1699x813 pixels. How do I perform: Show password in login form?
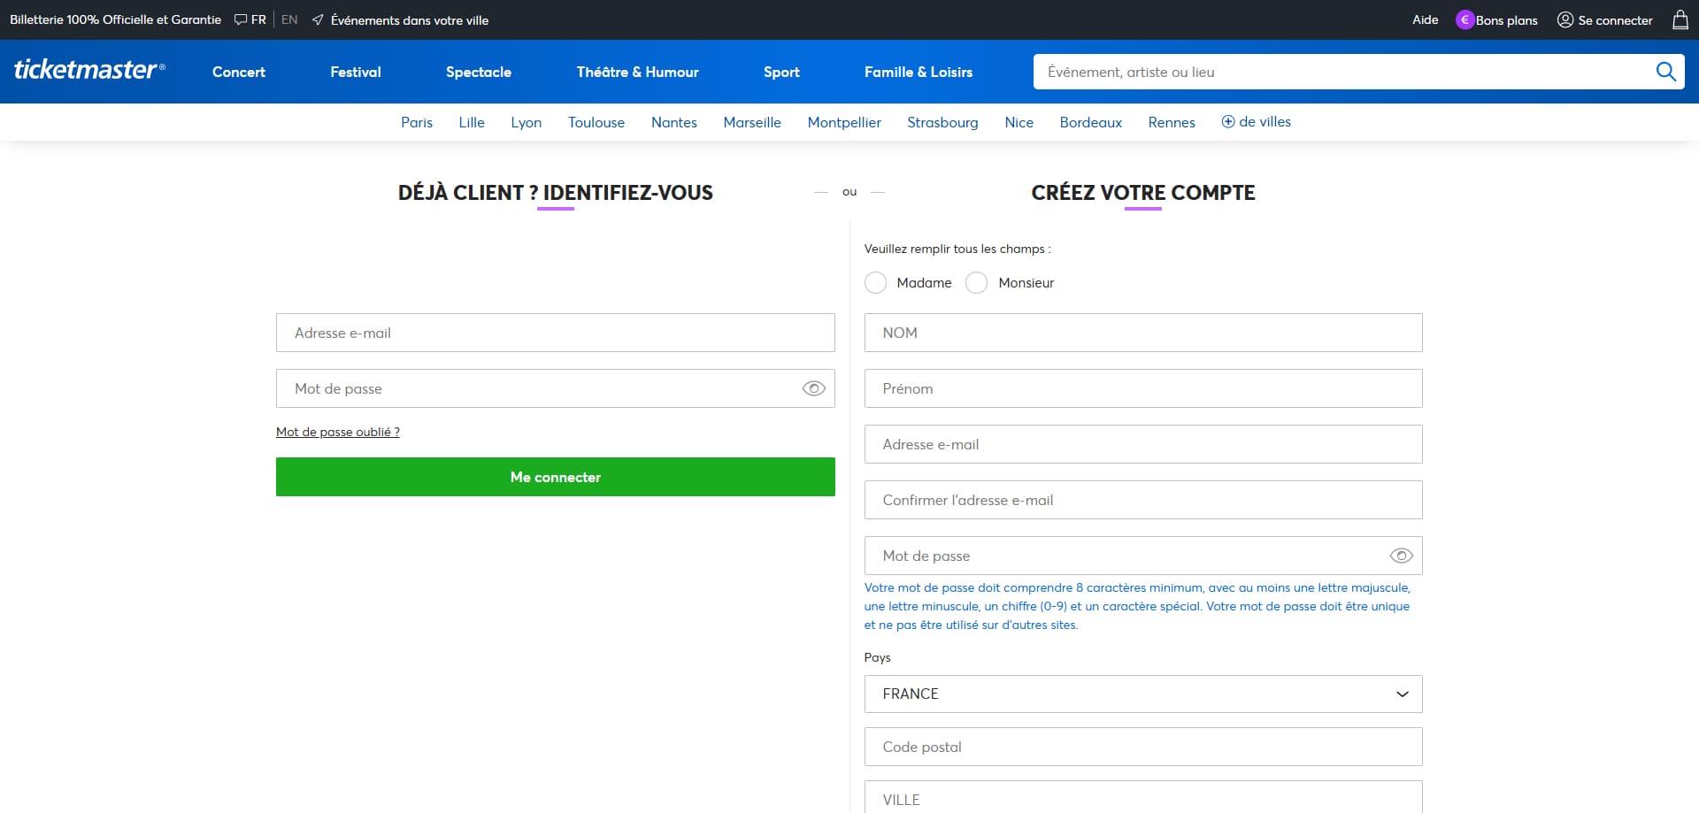point(813,388)
